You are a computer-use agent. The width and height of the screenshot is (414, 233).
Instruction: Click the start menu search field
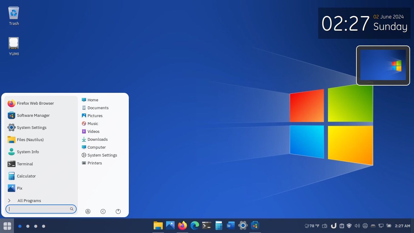[x=39, y=209]
